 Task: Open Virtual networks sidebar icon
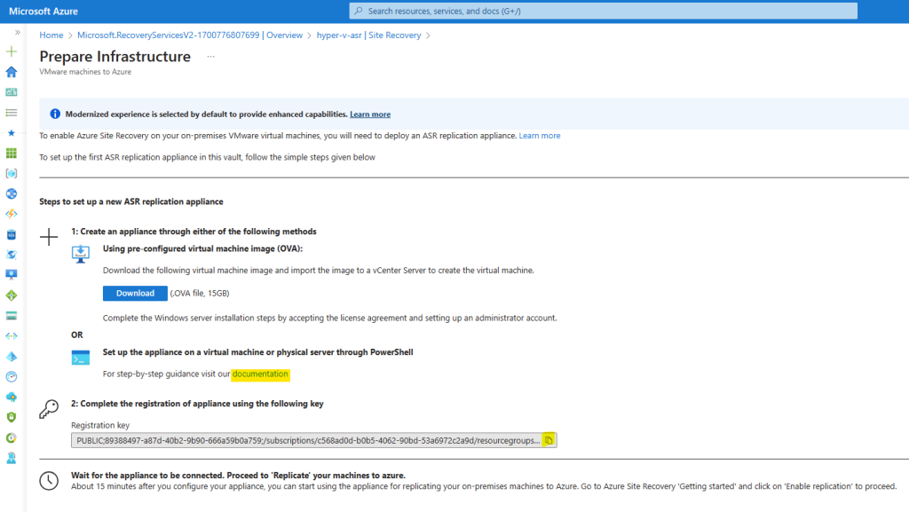11,336
